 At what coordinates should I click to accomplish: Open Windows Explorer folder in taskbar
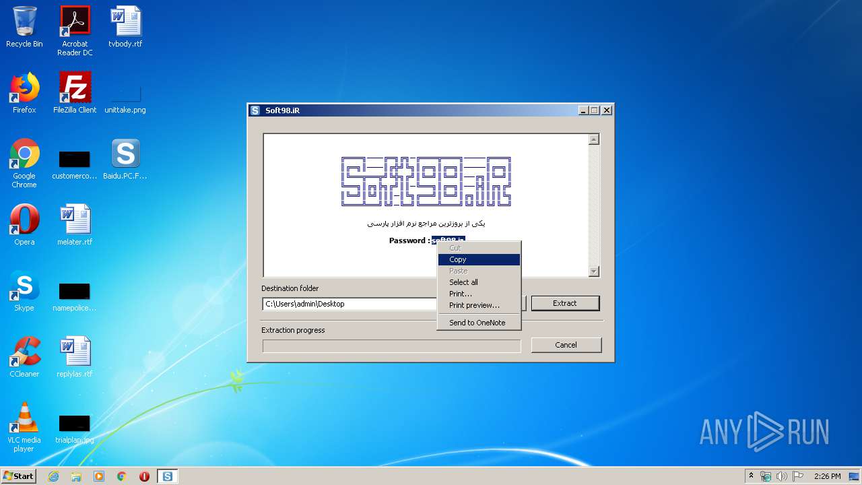76,476
